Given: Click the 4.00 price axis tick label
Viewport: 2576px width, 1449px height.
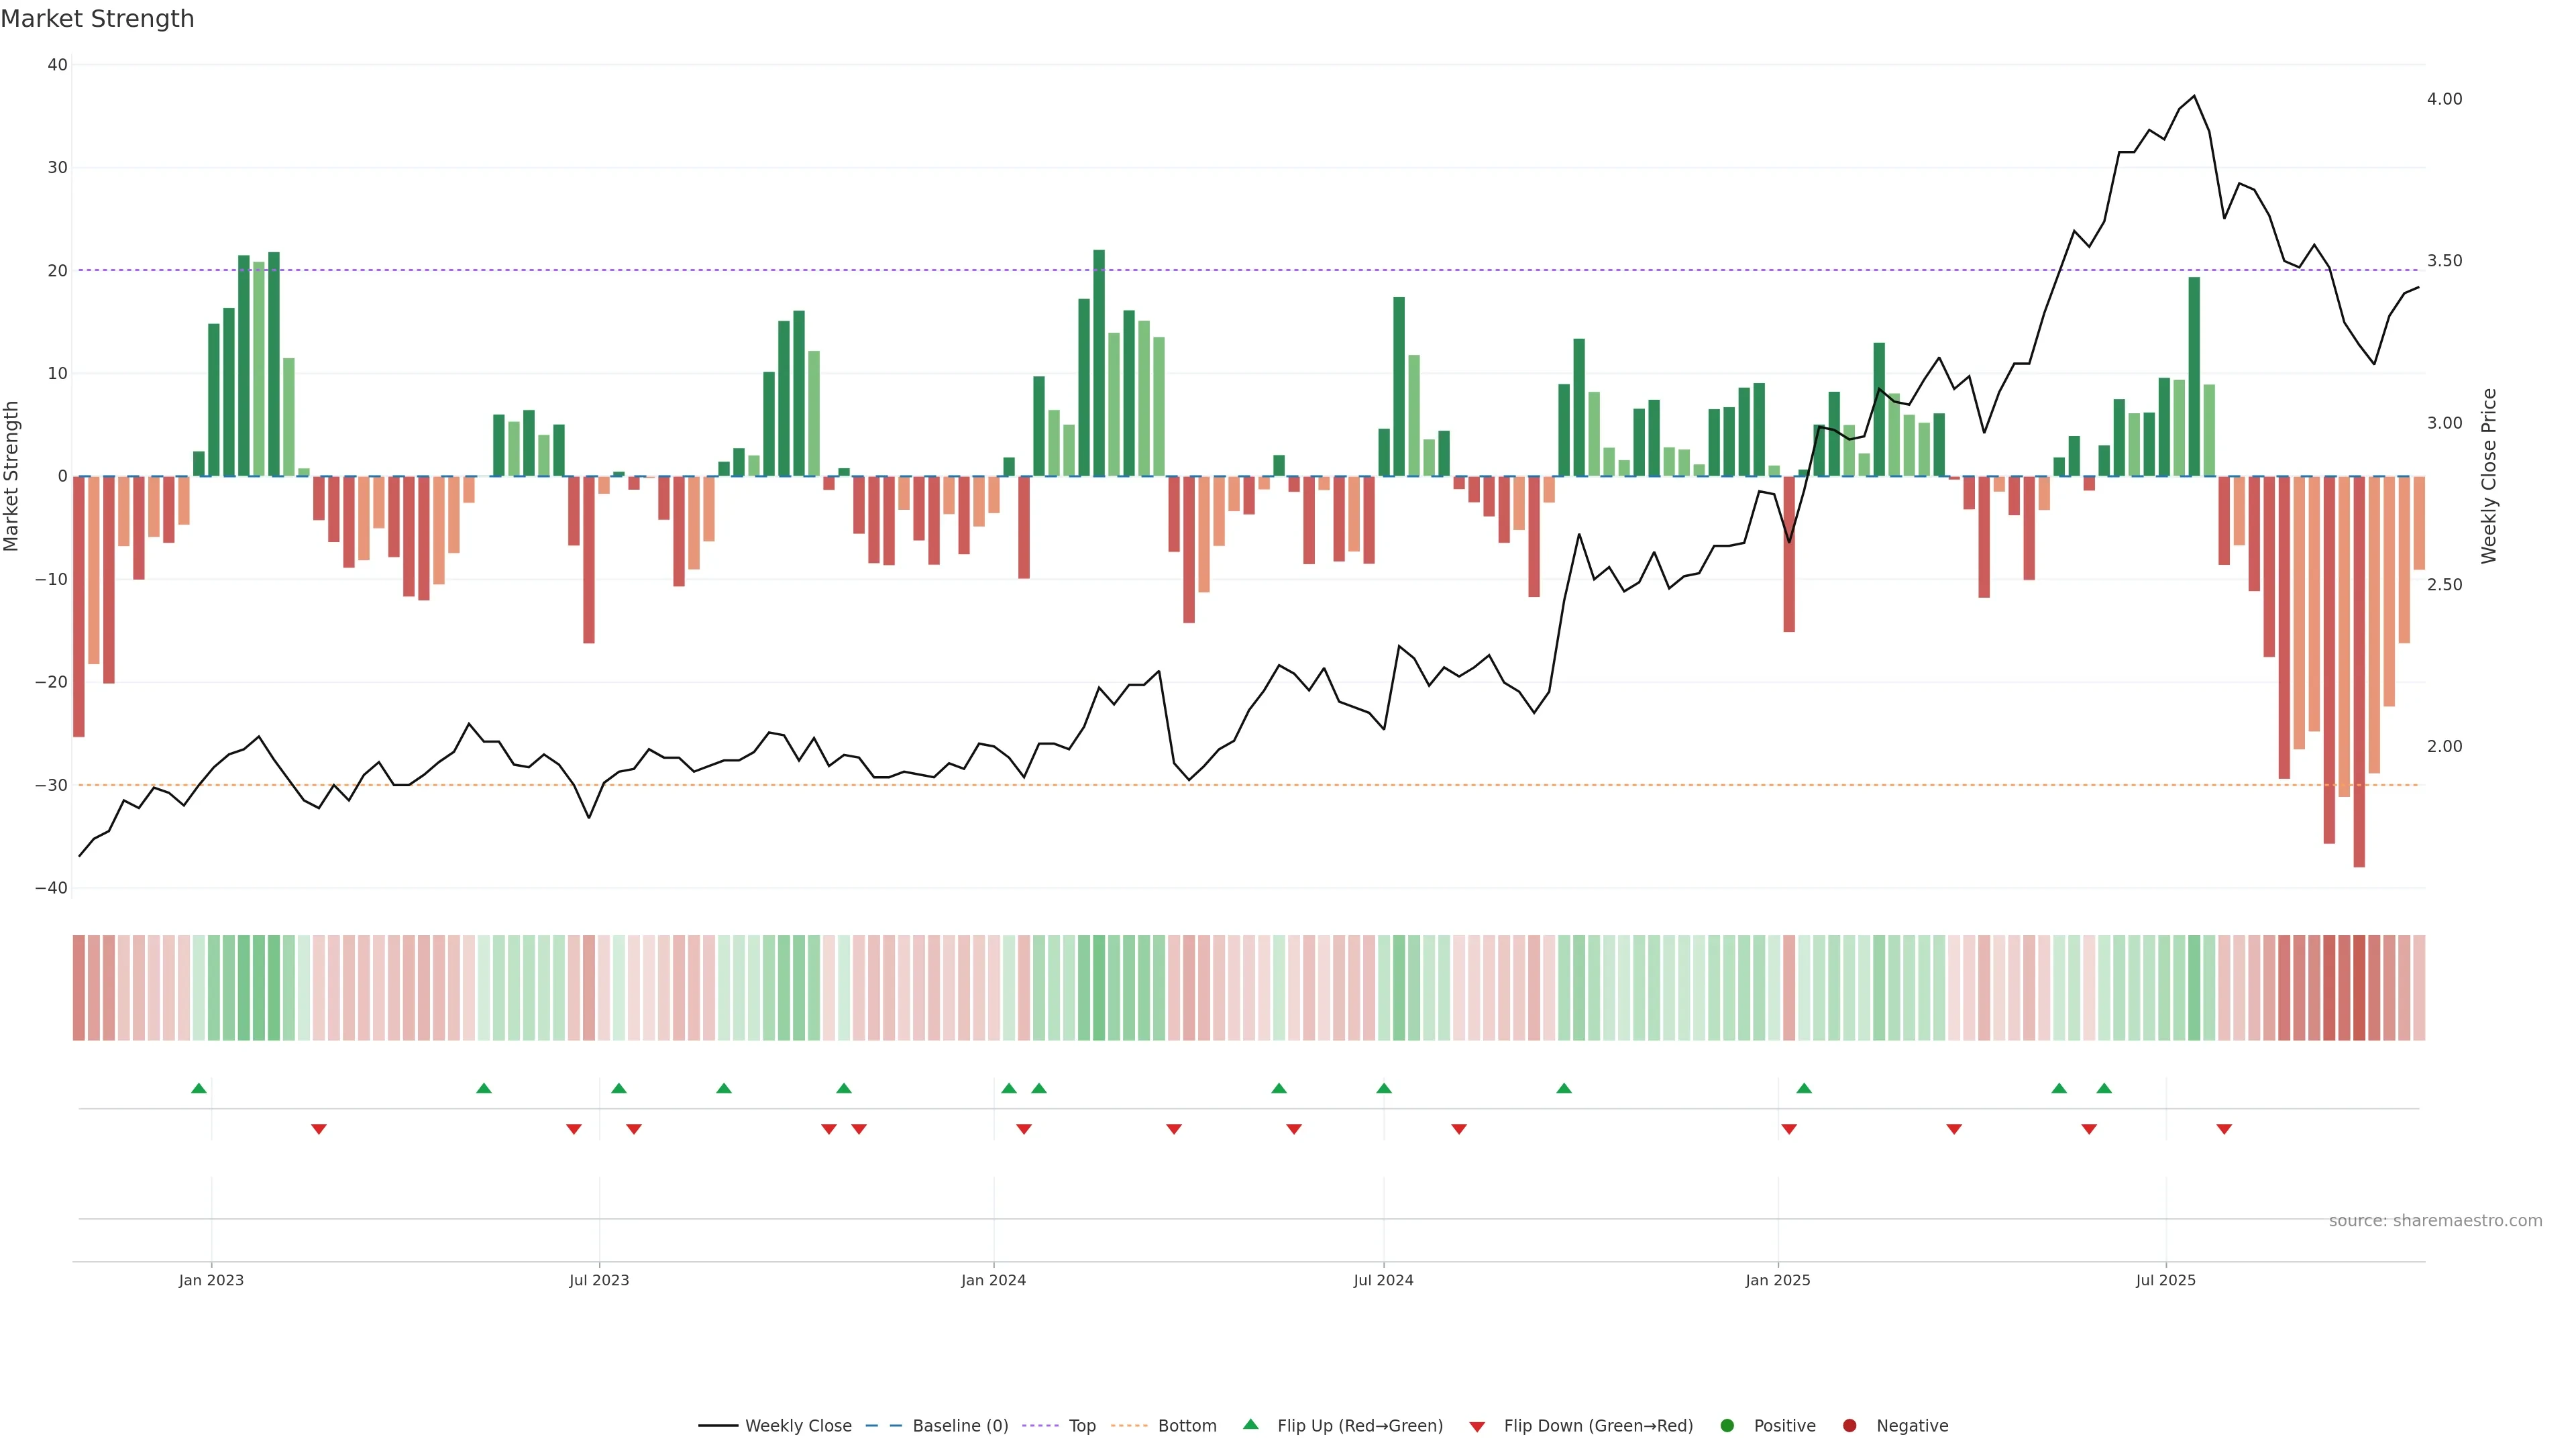Looking at the screenshot, I should 2444,99.
